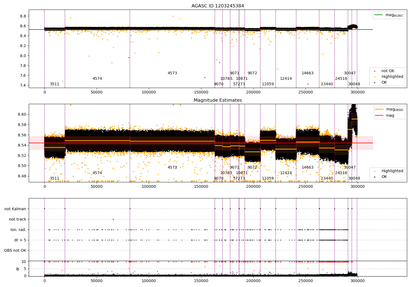Click OBSID label 14663 in top panel
This screenshot has height=287, width=411.
click(307, 73)
